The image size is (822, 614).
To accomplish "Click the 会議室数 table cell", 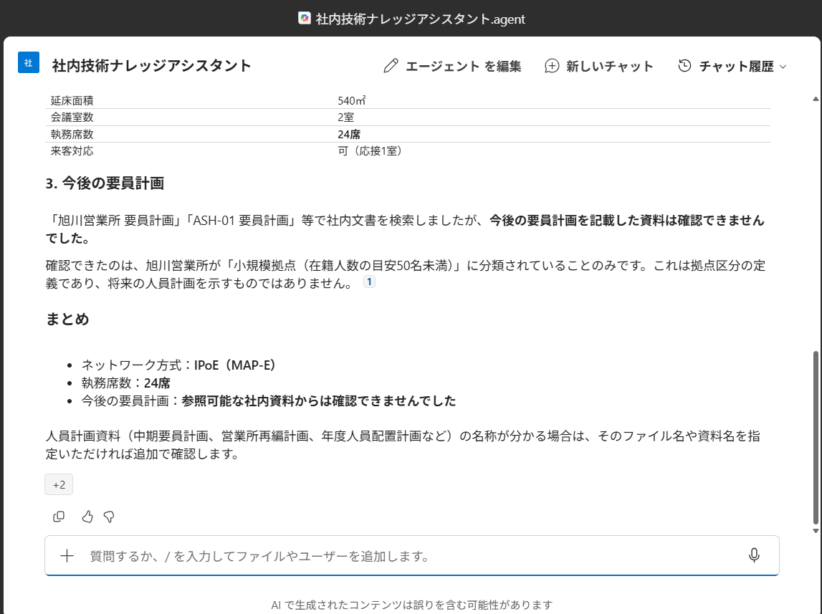I will pos(72,117).
